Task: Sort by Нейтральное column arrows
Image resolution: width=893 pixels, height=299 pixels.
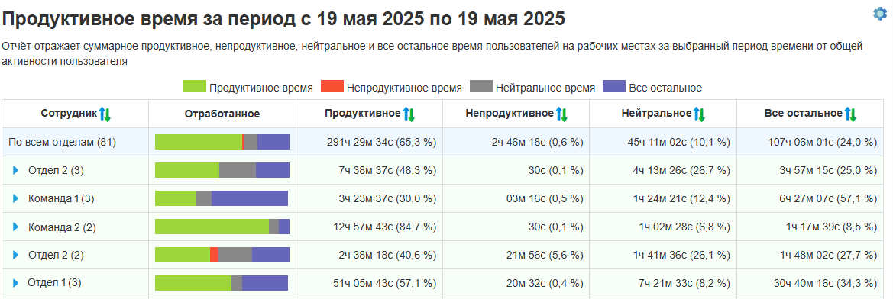Action: click(x=700, y=114)
